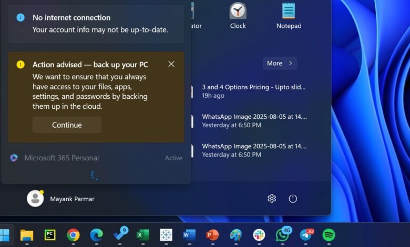Viewport: 410px width, 247px height.
Task: Click the Start menu settings gear
Action: coord(272,198)
